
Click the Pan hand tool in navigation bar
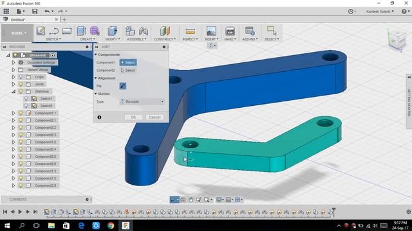coord(191,200)
